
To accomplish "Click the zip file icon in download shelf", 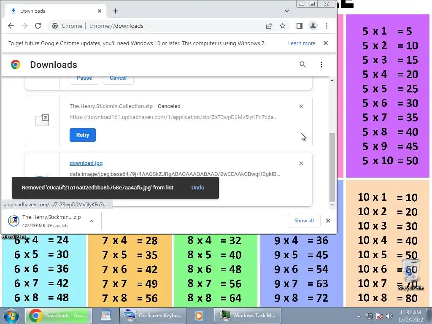I will pyautogui.click(x=14, y=220).
